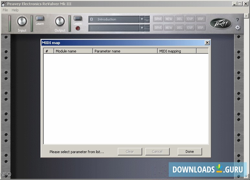Viewport: 250px width, 180px height.
Task: Click the Peavey logo badge
Action: pos(221,23)
